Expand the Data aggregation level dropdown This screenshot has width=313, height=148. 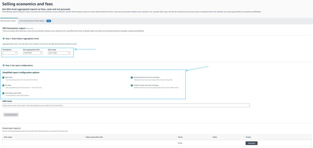pyautogui.click(x=32, y=53)
